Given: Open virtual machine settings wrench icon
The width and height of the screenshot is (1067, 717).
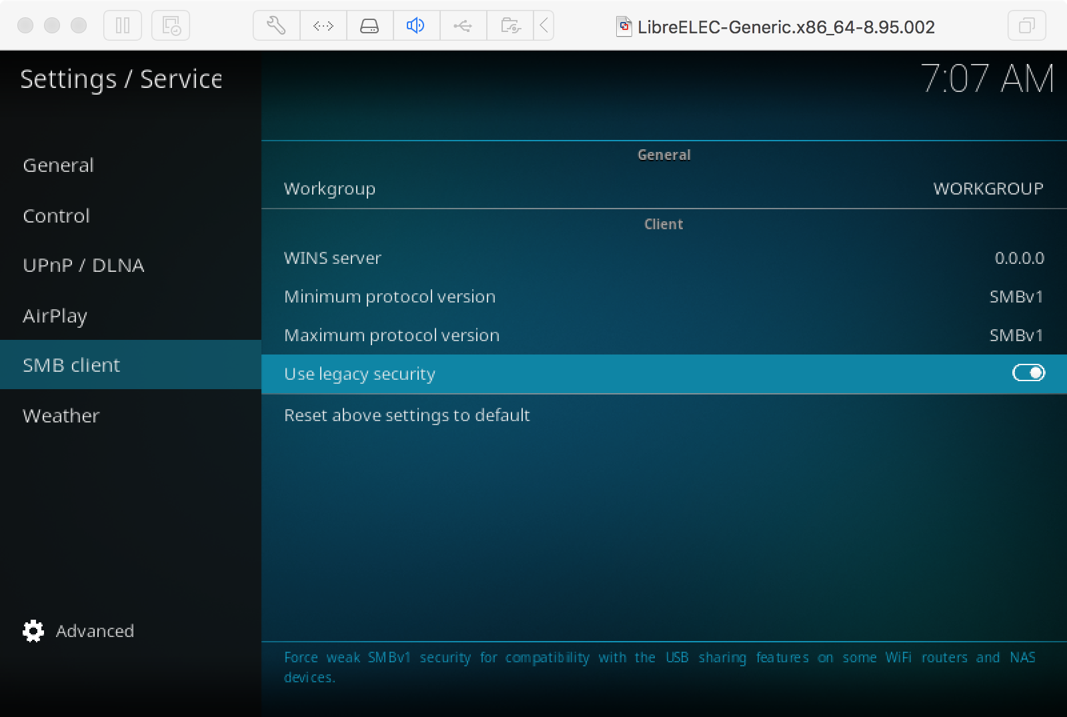Looking at the screenshot, I should coord(276,26).
